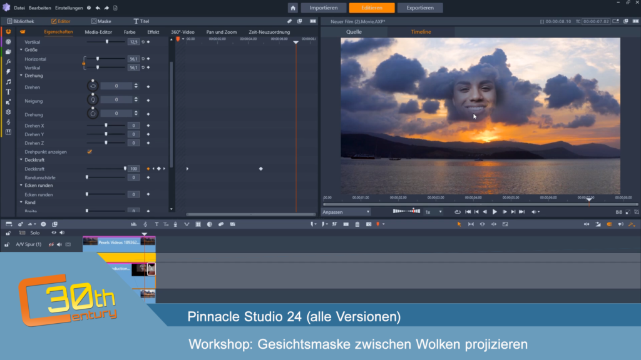The width and height of the screenshot is (641, 360).
Task: Collapse the Drehung section
Action: point(21,76)
